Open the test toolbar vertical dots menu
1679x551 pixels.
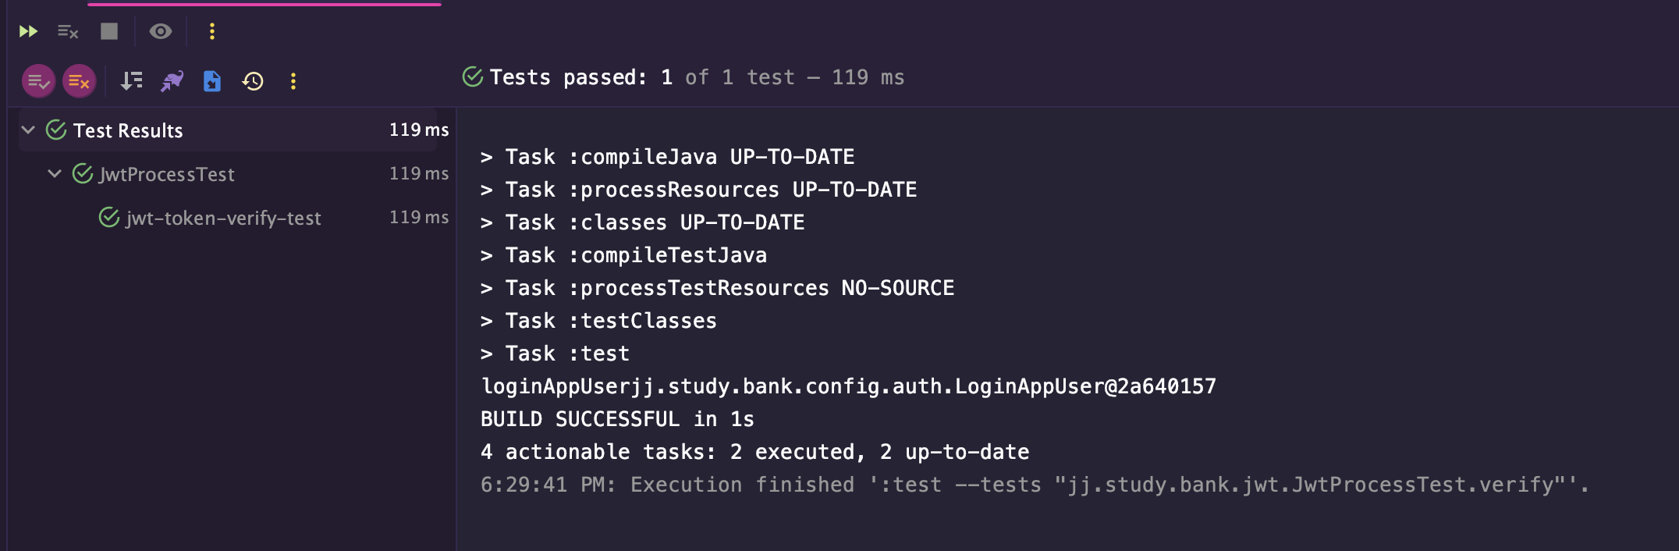pyautogui.click(x=293, y=81)
